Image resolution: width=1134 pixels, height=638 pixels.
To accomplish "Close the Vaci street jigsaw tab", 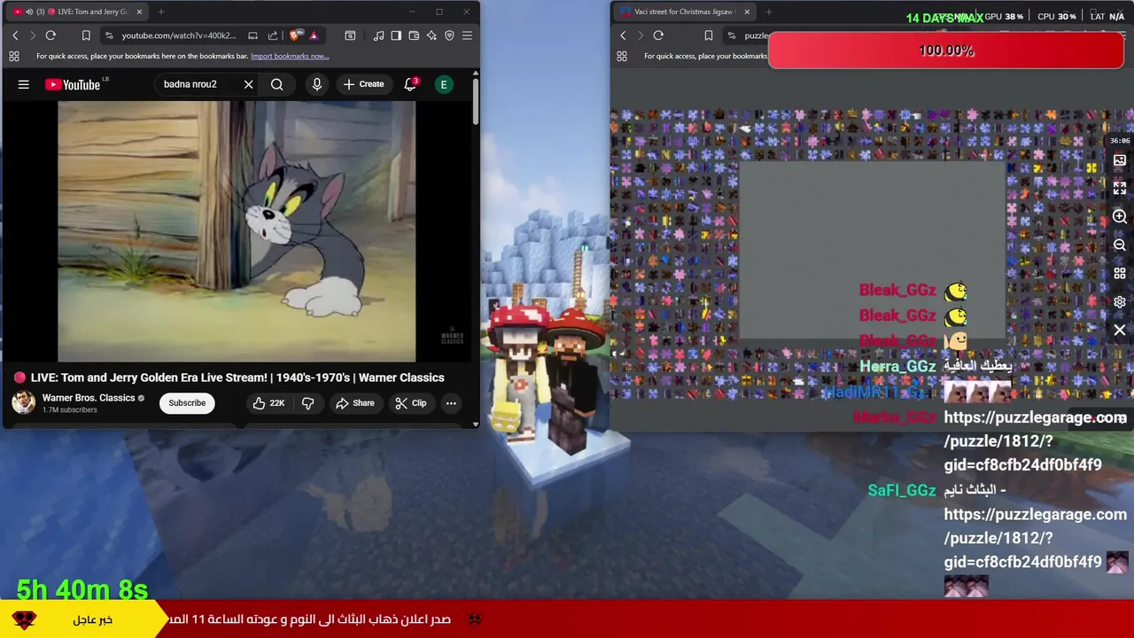I will 747,12.
